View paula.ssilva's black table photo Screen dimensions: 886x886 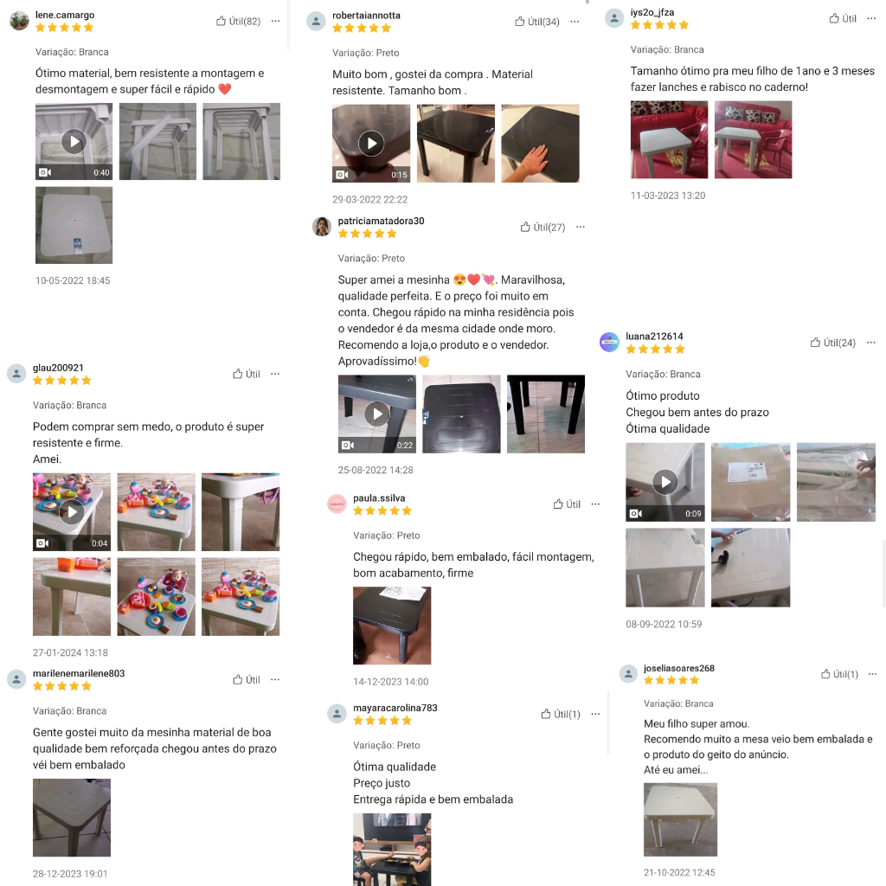tap(392, 626)
